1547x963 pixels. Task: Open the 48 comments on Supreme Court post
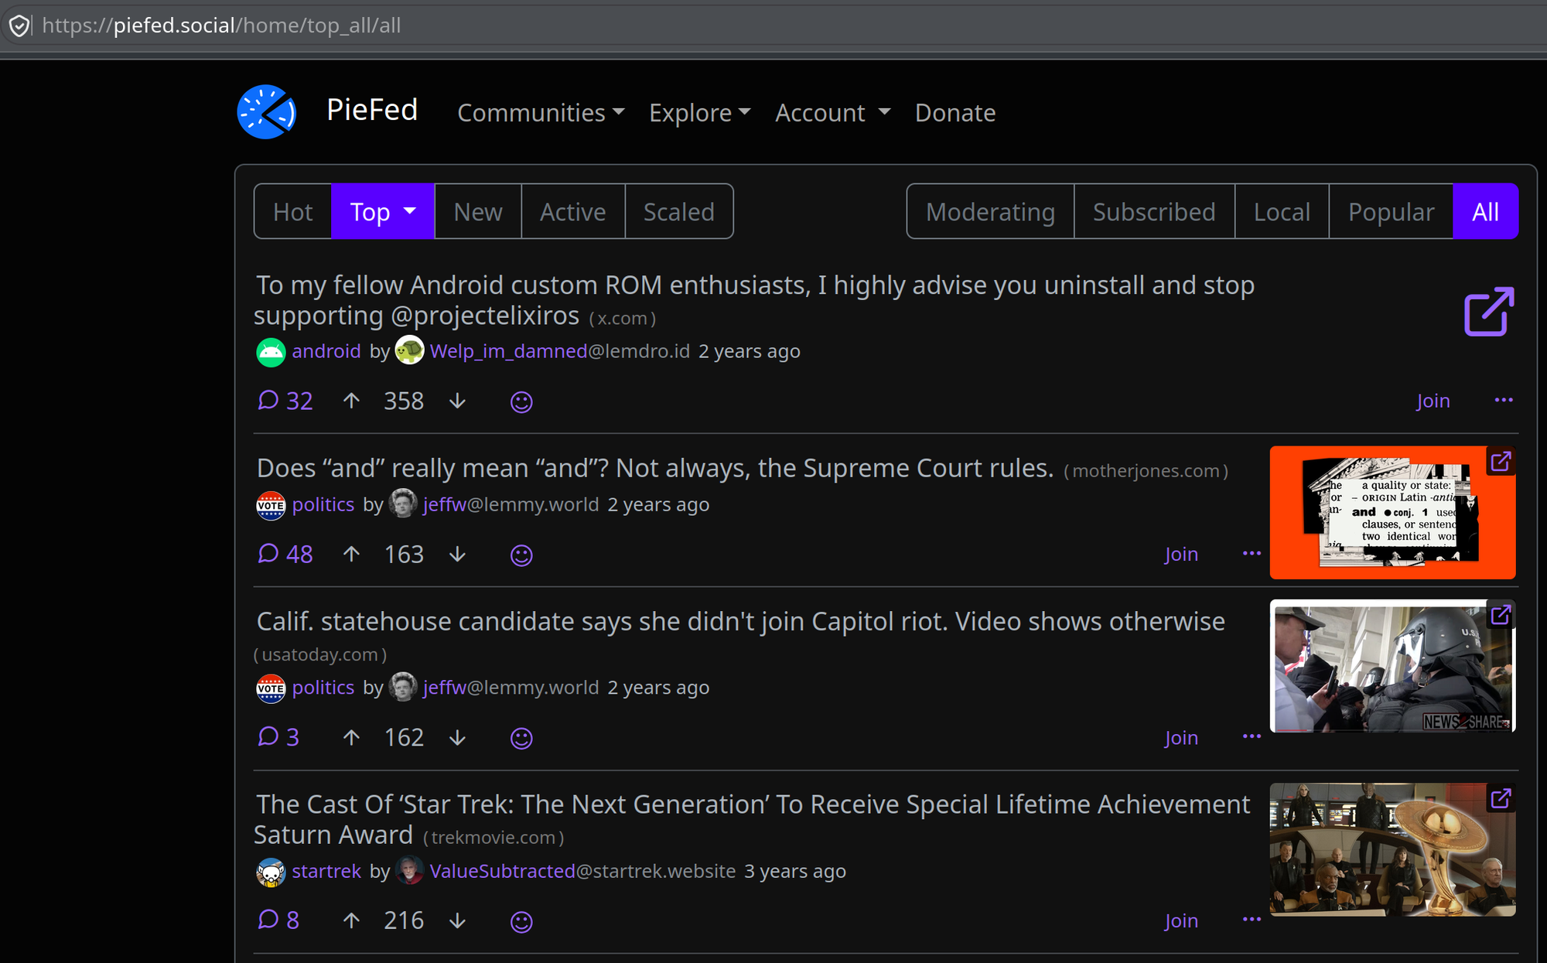pos(285,554)
